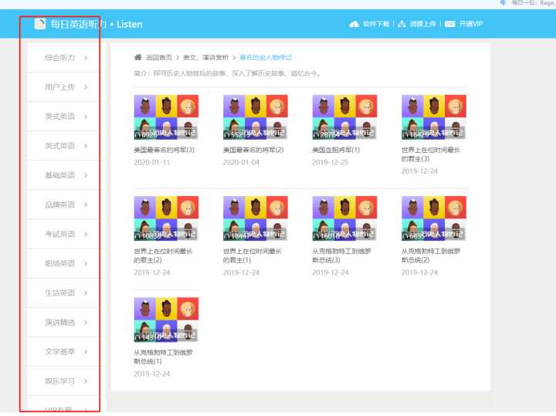The width and height of the screenshot is (556, 416).
Task: Expand the 基础英语 sidebar arrow
Action: (86, 175)
